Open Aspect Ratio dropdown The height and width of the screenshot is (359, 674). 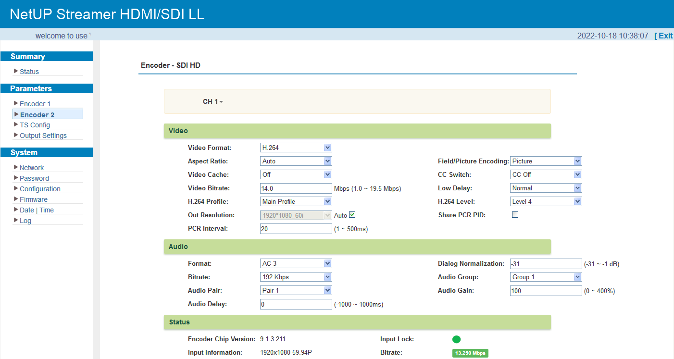(x=296, y=161)
